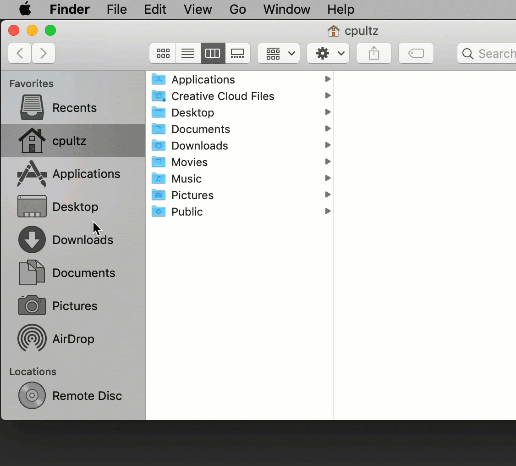This screenshot has height=466, width=516.
Task: Click the Applications folder icon in column
Action: [158, 79]
